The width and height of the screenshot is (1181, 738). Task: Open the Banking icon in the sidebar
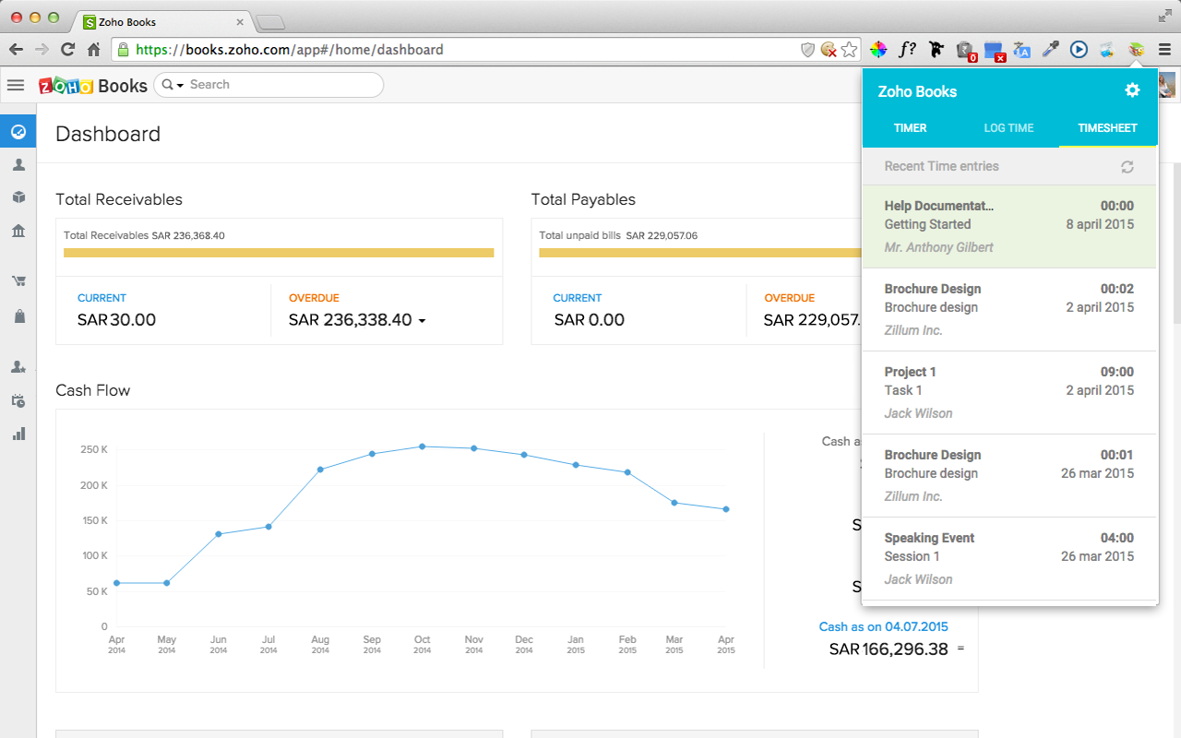[x=18, y=231]
